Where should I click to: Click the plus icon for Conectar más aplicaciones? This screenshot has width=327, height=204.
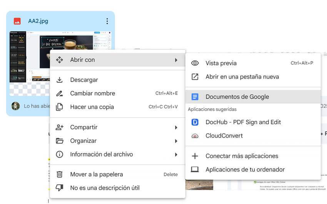(195, 156)
